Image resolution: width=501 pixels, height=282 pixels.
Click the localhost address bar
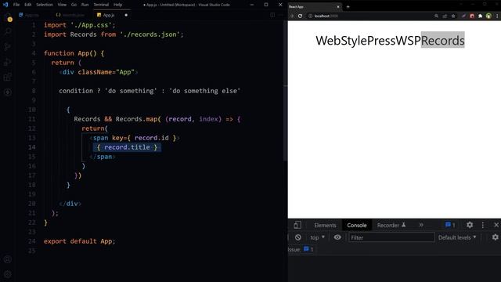pyautogui.click(x=369, y=16)
